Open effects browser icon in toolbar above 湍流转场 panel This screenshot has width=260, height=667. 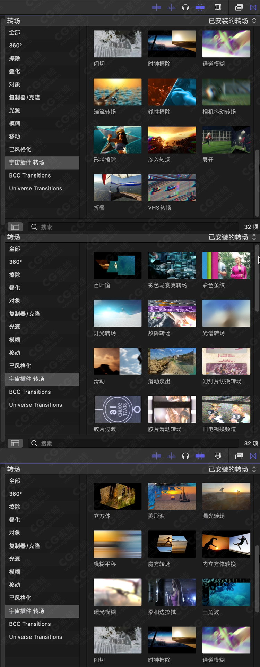[239, 7]
